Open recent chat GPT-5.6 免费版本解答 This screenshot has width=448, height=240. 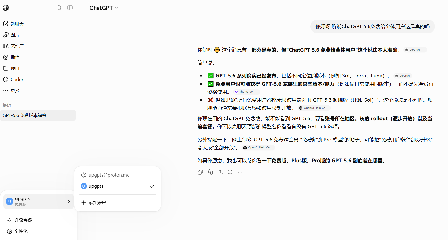[x=38, y=115]
